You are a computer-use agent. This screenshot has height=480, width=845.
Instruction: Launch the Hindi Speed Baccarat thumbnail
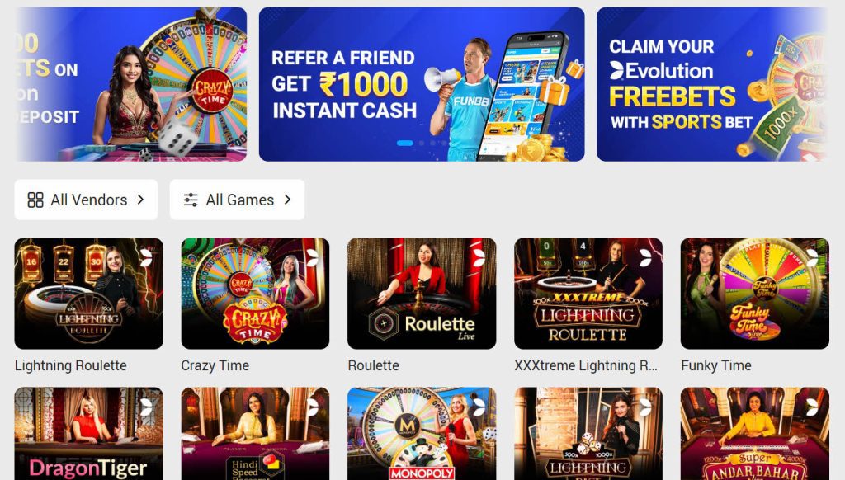256,434
